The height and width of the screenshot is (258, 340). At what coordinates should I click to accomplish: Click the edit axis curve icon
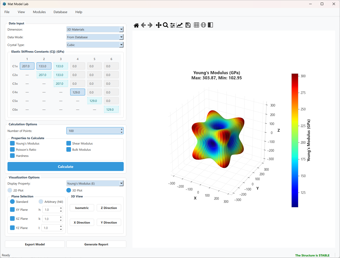tap(180, 25)
